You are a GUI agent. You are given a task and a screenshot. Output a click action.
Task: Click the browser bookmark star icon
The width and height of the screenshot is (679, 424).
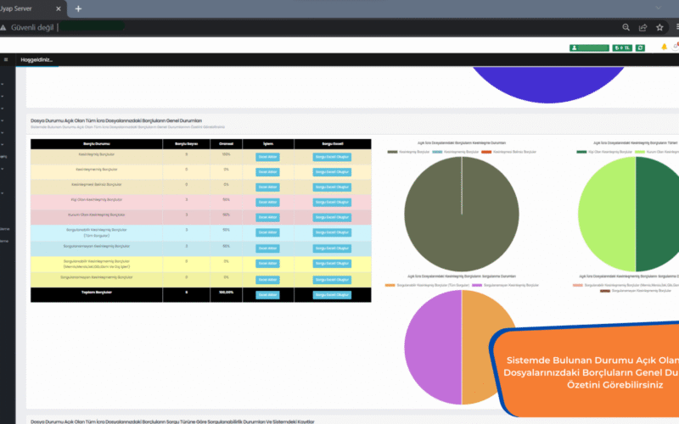(659, 27)
